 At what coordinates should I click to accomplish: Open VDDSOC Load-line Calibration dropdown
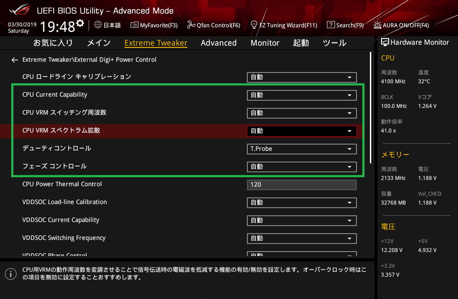point(302,203)
